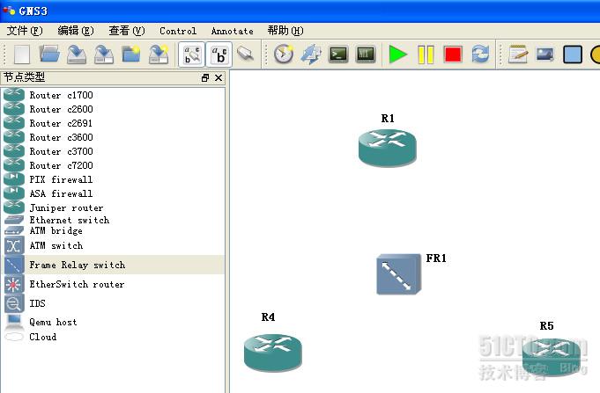
Task: Click import/export startup configs arrows icon
Action: (311, 55)
